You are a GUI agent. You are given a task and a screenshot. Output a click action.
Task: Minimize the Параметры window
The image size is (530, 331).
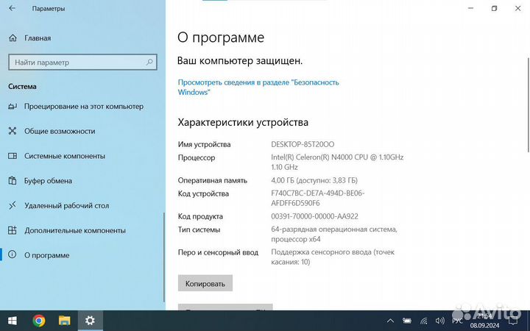pos(470,8)
